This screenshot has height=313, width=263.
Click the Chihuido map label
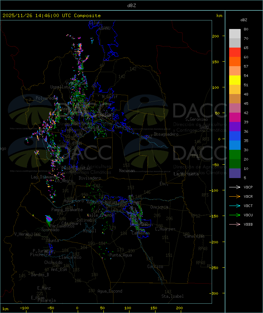pyautogui.click(x=53, y=262)
